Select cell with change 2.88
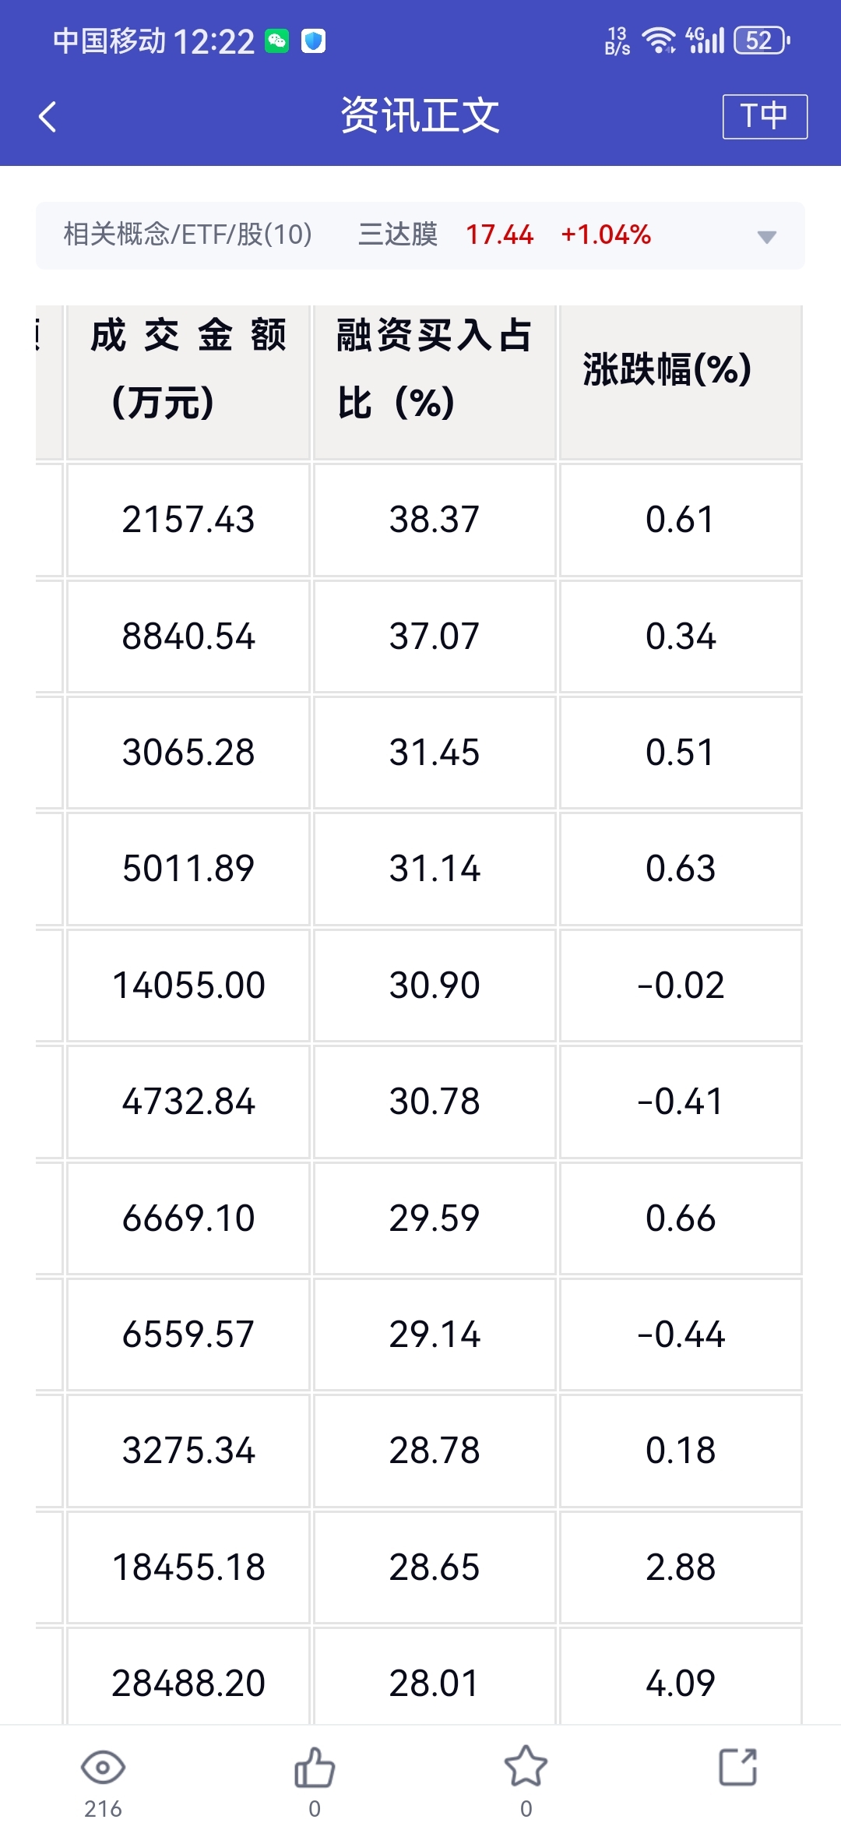This screenshot has height=1823, width=841. 680,1567
